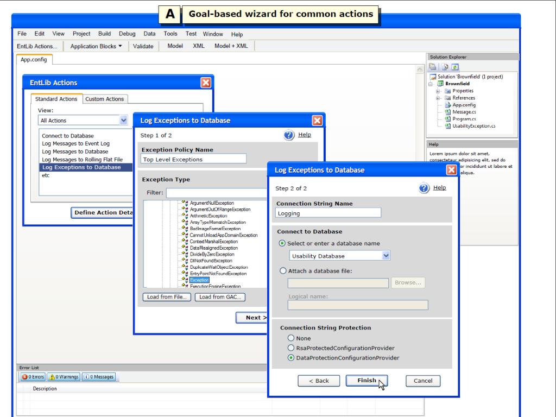Set connection string protection to None
The image size is (556, 417).
click(291, 338)
